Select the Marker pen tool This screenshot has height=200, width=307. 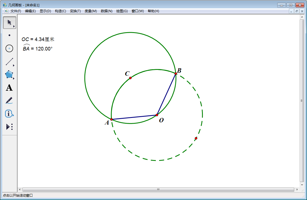tap(9, 100)
